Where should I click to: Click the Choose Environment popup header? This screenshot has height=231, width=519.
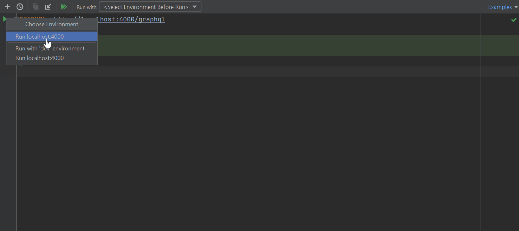[x=52, y=24]
